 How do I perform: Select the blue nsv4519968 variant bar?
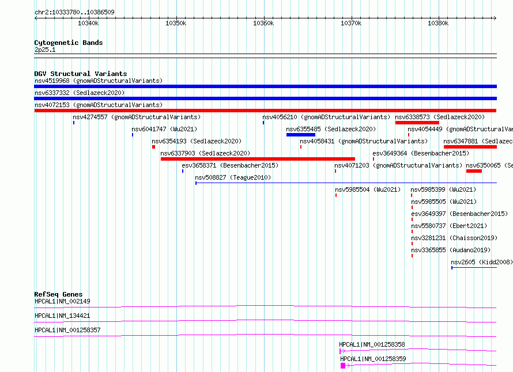(265, 86)
